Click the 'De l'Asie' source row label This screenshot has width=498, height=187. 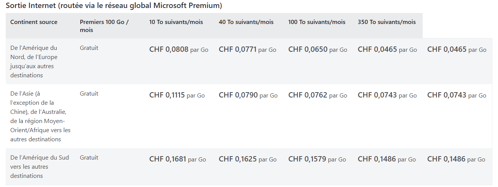[x=40, y=117]
